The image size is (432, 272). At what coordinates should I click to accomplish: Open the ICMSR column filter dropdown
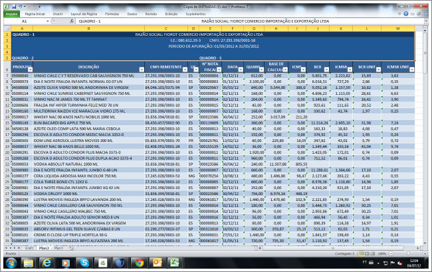[350, 70]
